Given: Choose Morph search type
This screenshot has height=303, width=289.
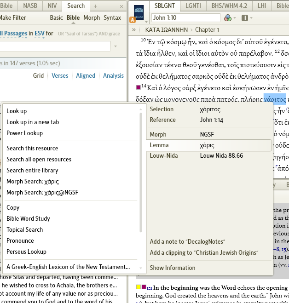Looking at the screenshot, I should coord(92,18).
